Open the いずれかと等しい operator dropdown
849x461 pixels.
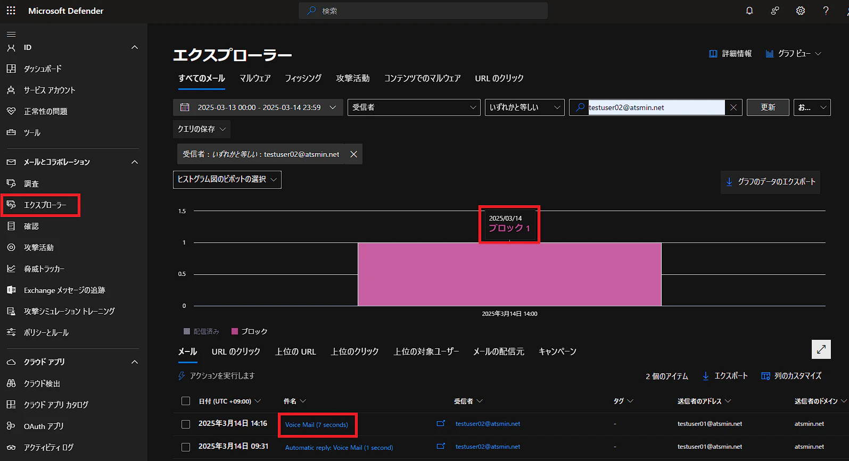coord(524,107)
